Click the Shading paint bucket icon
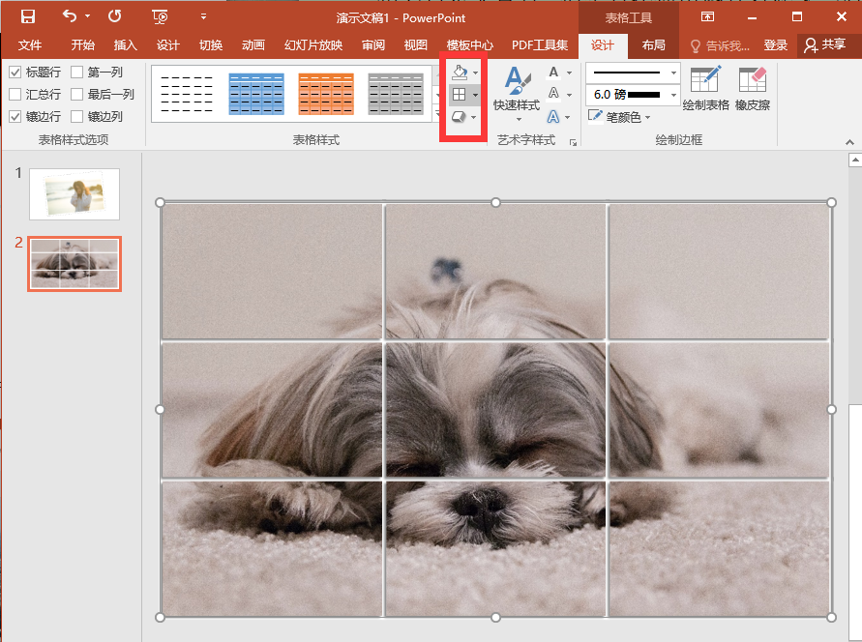 tap(460, 72)
